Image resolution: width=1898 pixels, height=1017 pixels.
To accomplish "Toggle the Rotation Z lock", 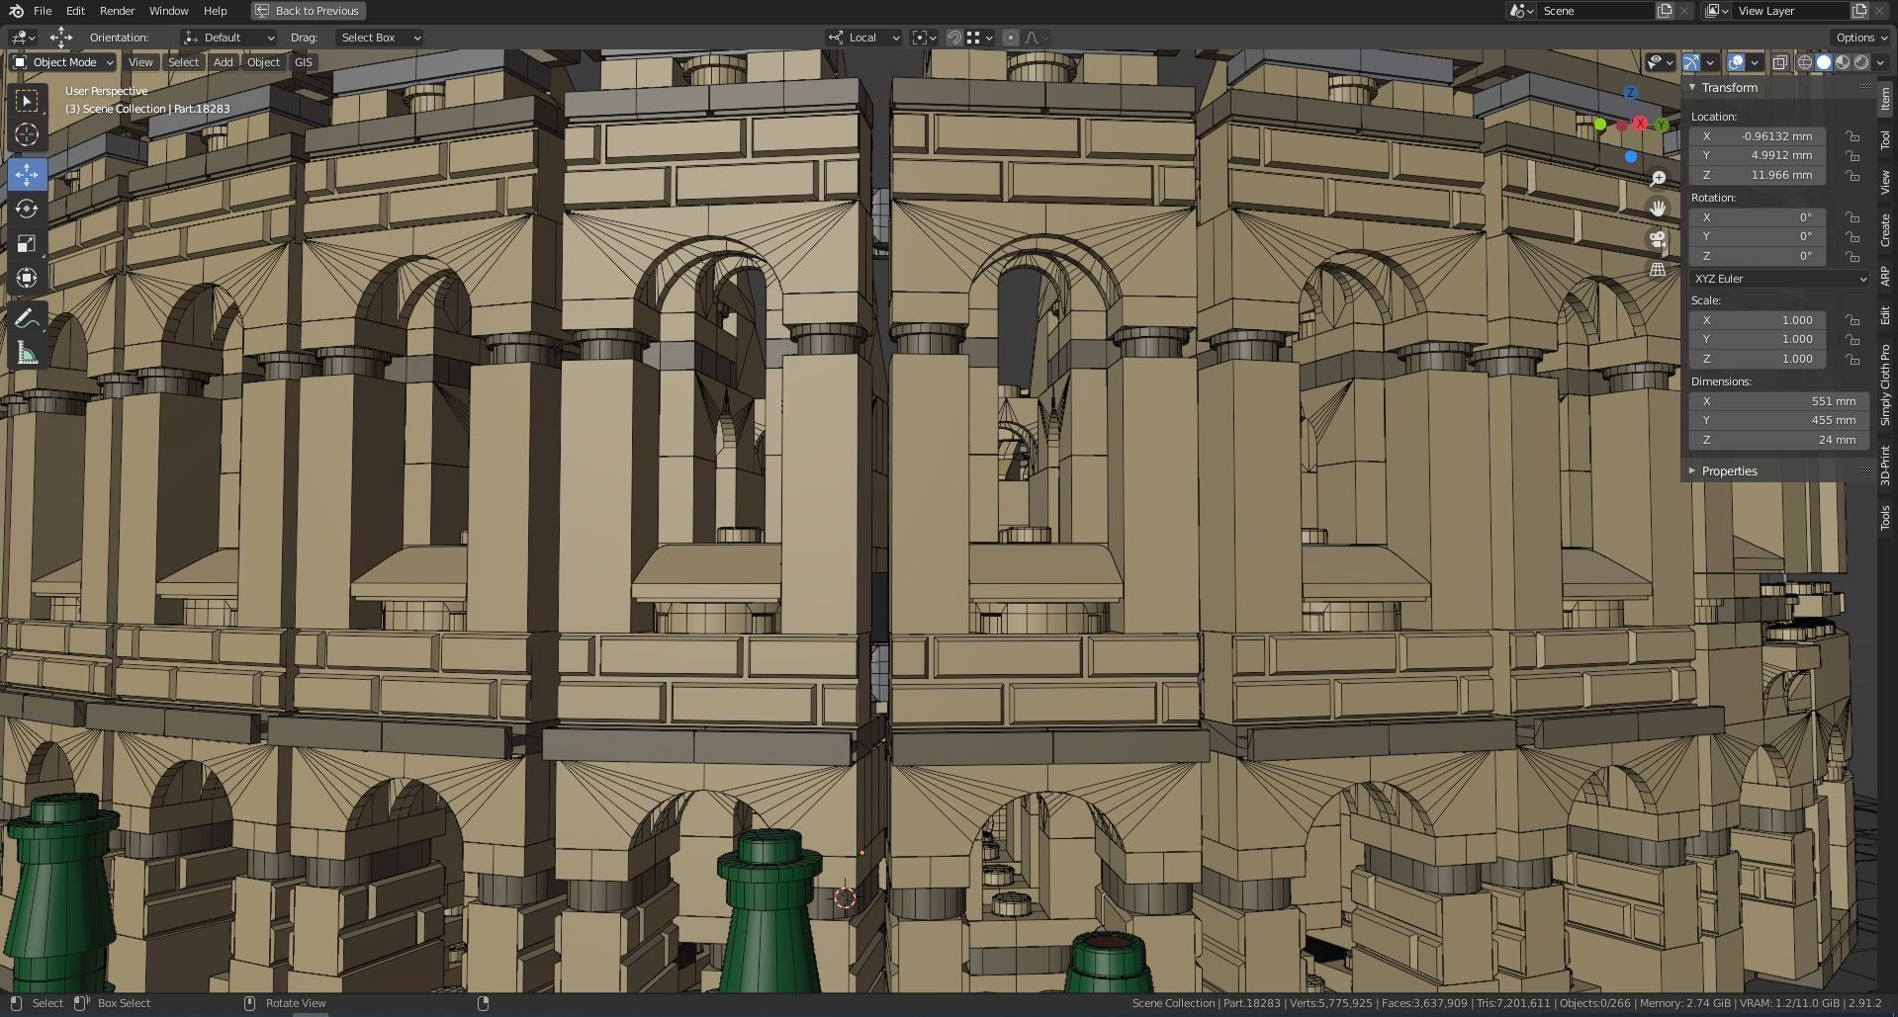I will coord(1853,256).
